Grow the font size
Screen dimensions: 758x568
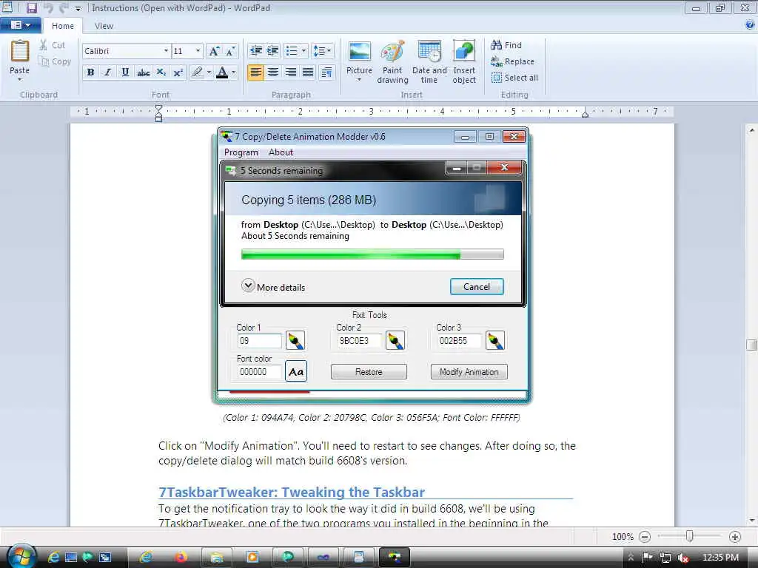point(214,51)
